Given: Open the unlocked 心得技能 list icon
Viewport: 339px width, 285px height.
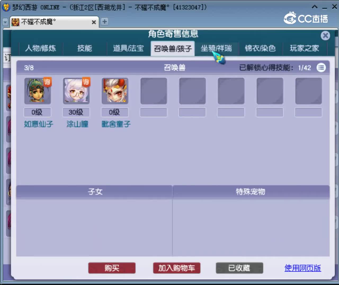Looking at the screenshot, I should pyautogui.click(x=321, y=68).
